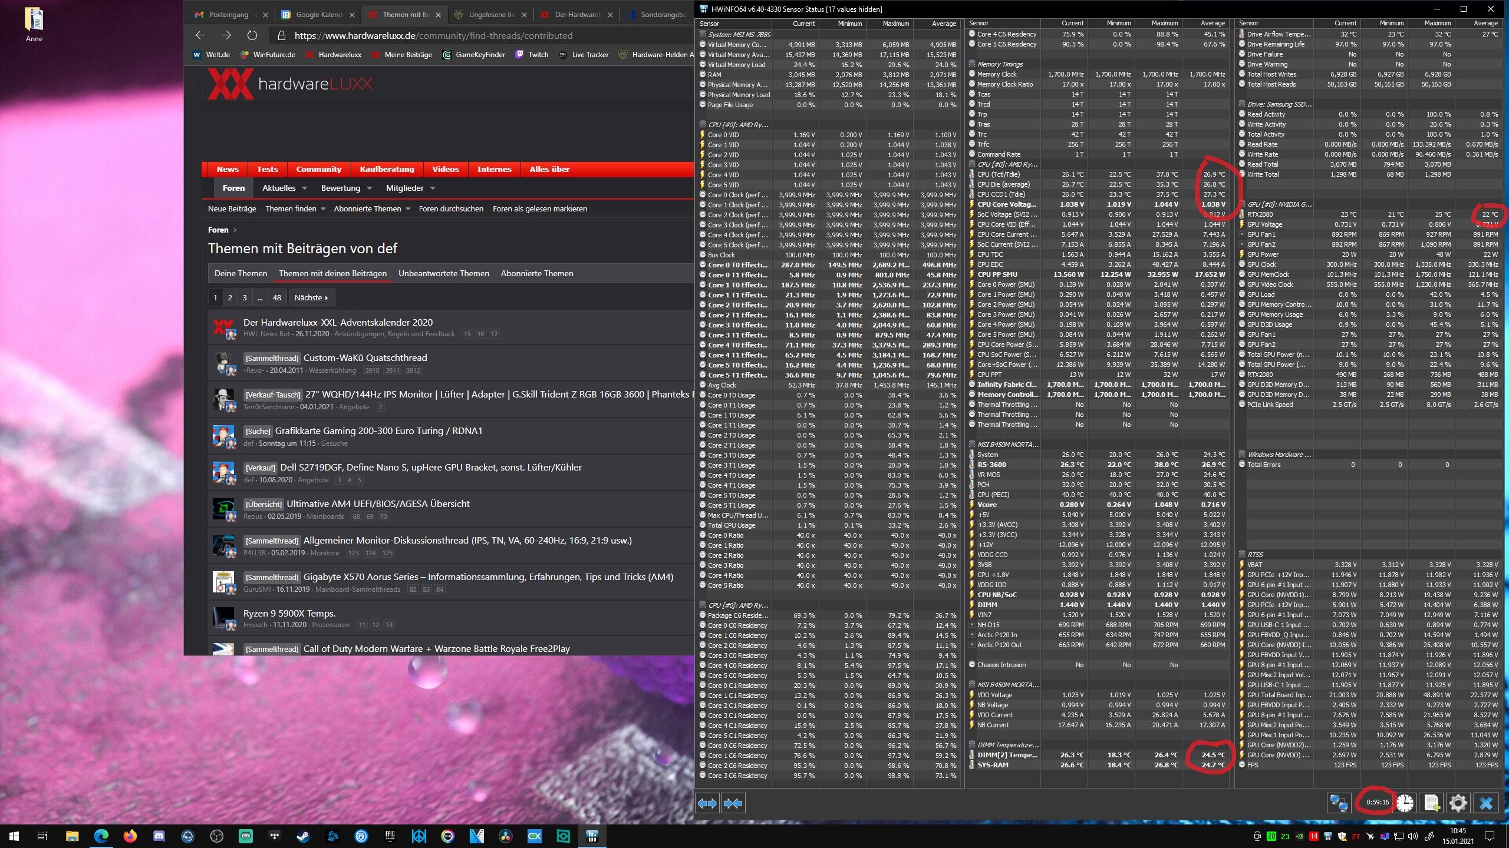This screenshot has height=848, width=1509.
Task: Go back with the browser back arrow
Action: pos(200,35)
